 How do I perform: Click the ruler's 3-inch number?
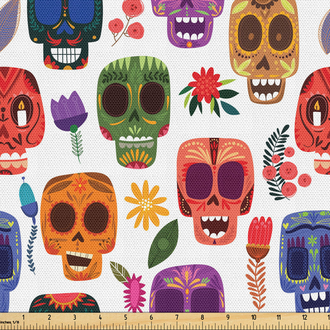[75, 317]
